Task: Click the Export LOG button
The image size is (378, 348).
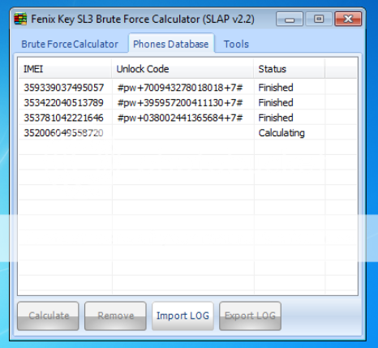Action: coord(250,316)
